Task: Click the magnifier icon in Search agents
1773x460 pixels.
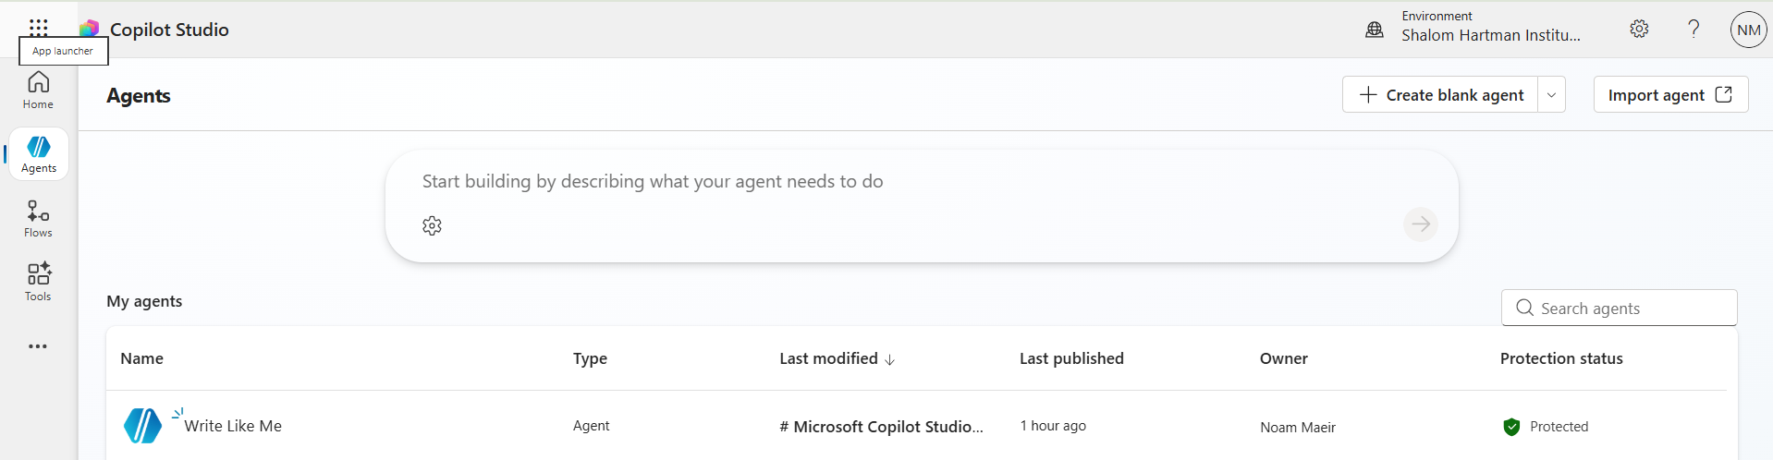Action: pyautogui.click(x=1524, y=308)
